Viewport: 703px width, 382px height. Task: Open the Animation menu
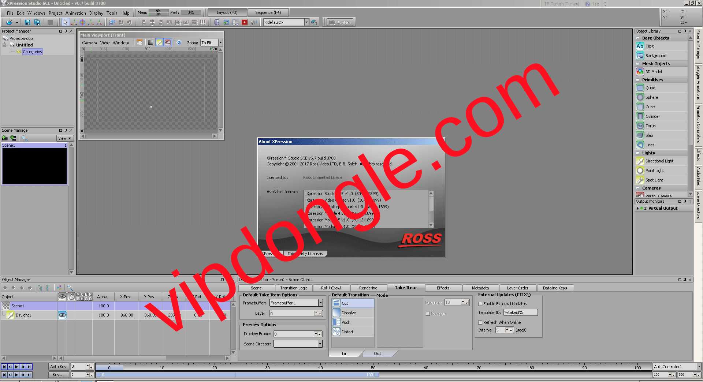tap(75, 13)
